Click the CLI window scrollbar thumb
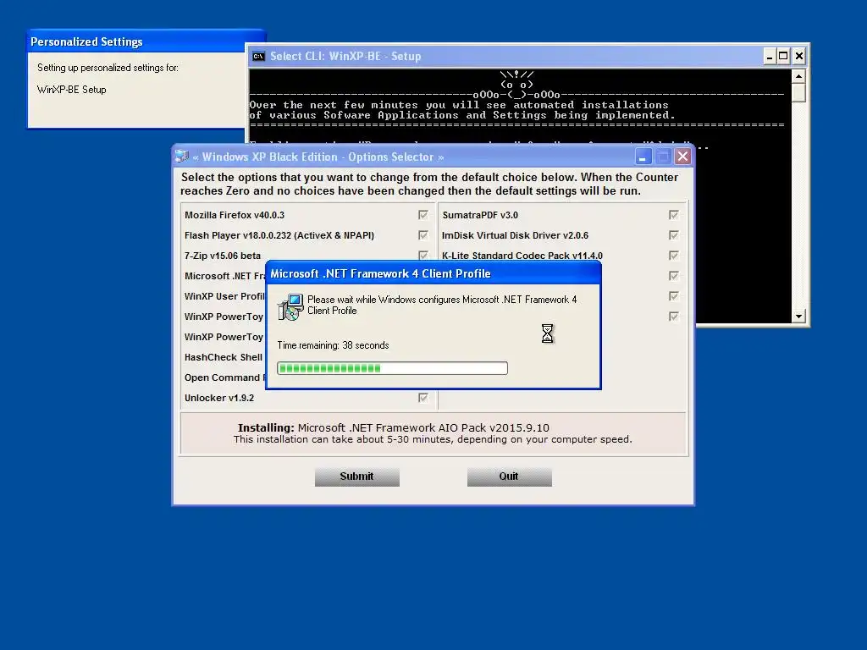867x650 pixels. pyautogui.click(x=798, y=92)
